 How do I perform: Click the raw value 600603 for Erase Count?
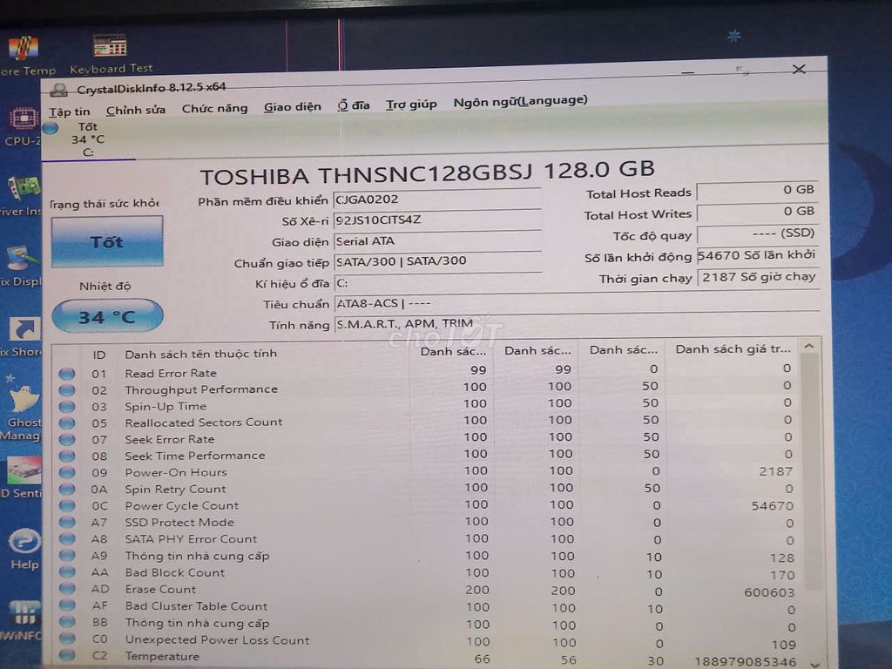[768, 592]
